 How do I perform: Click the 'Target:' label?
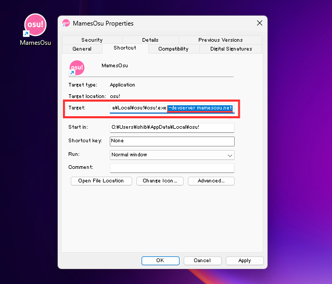(76, 108)
